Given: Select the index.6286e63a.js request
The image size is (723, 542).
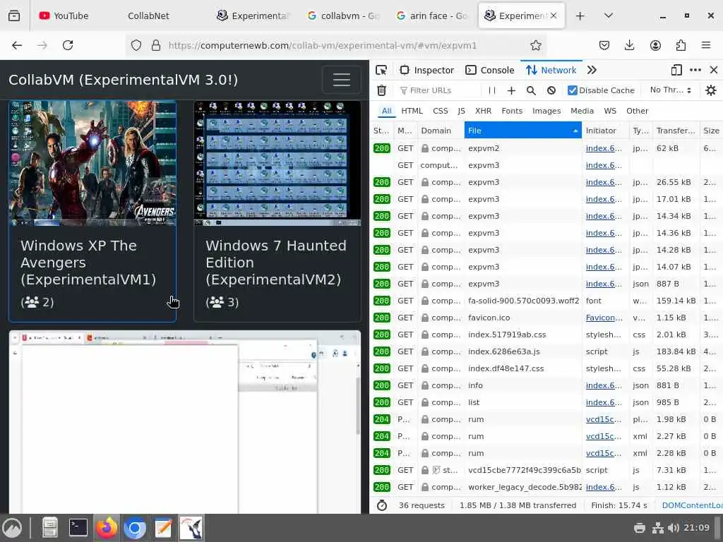Looking at the screenshot, I should pos(546,351).
